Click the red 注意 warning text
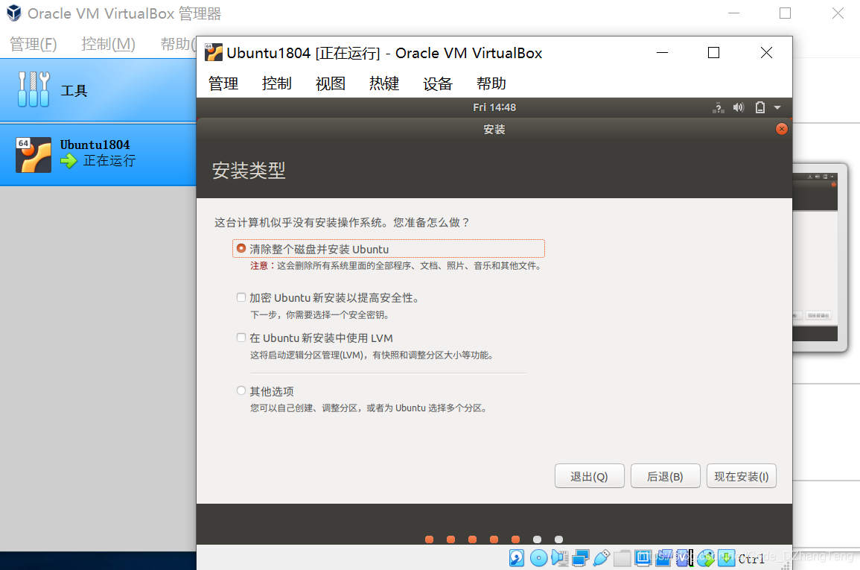 259,265
